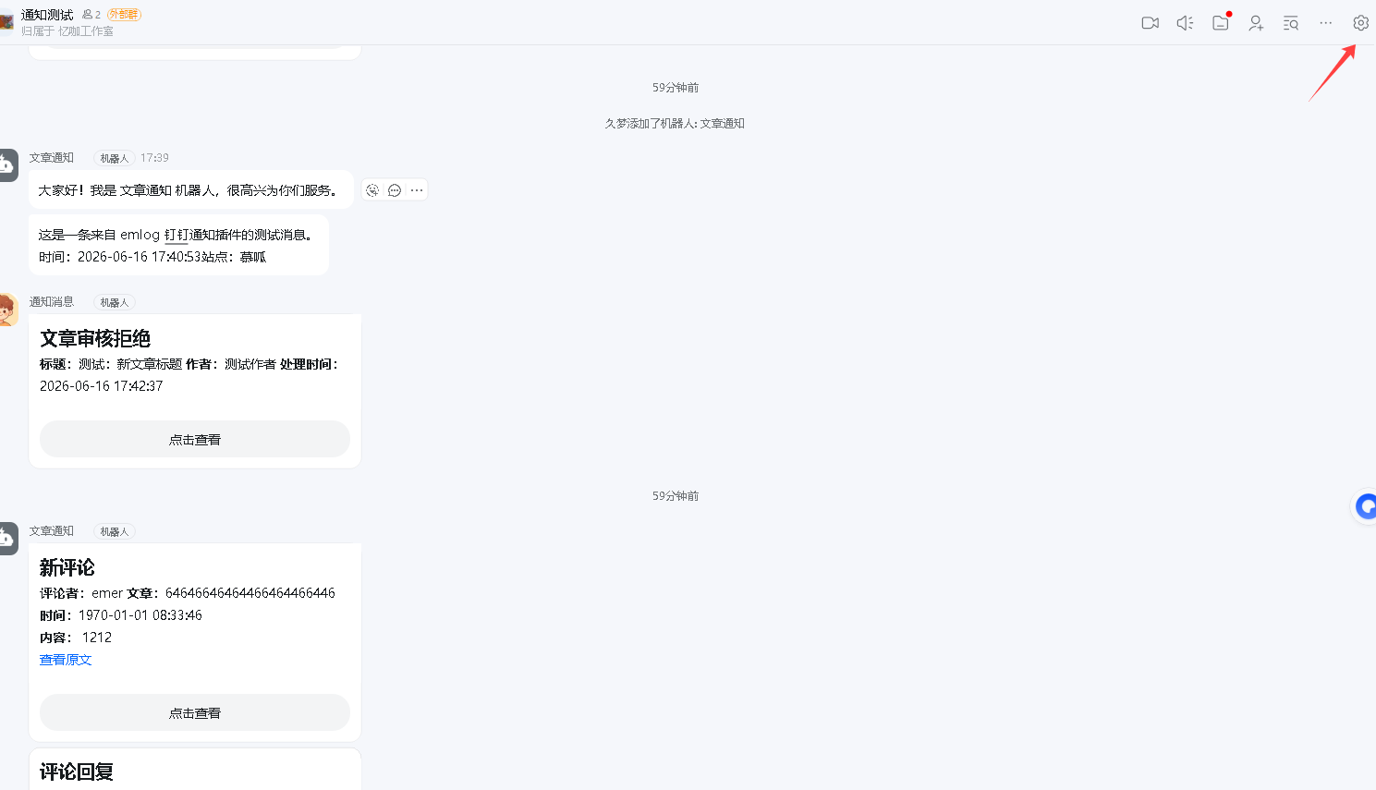Click the 外部群 tag

click(124, 15)
